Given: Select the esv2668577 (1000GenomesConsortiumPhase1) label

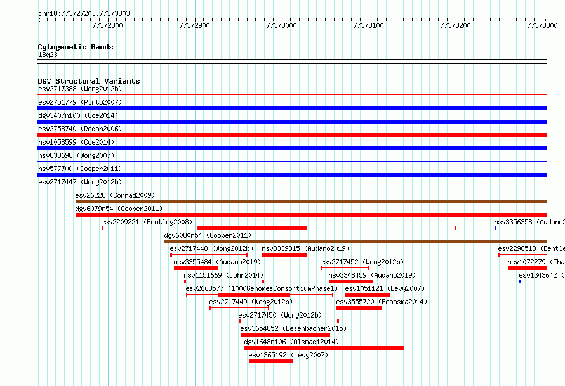Looking at the screenshot, I should pos(262,288).
